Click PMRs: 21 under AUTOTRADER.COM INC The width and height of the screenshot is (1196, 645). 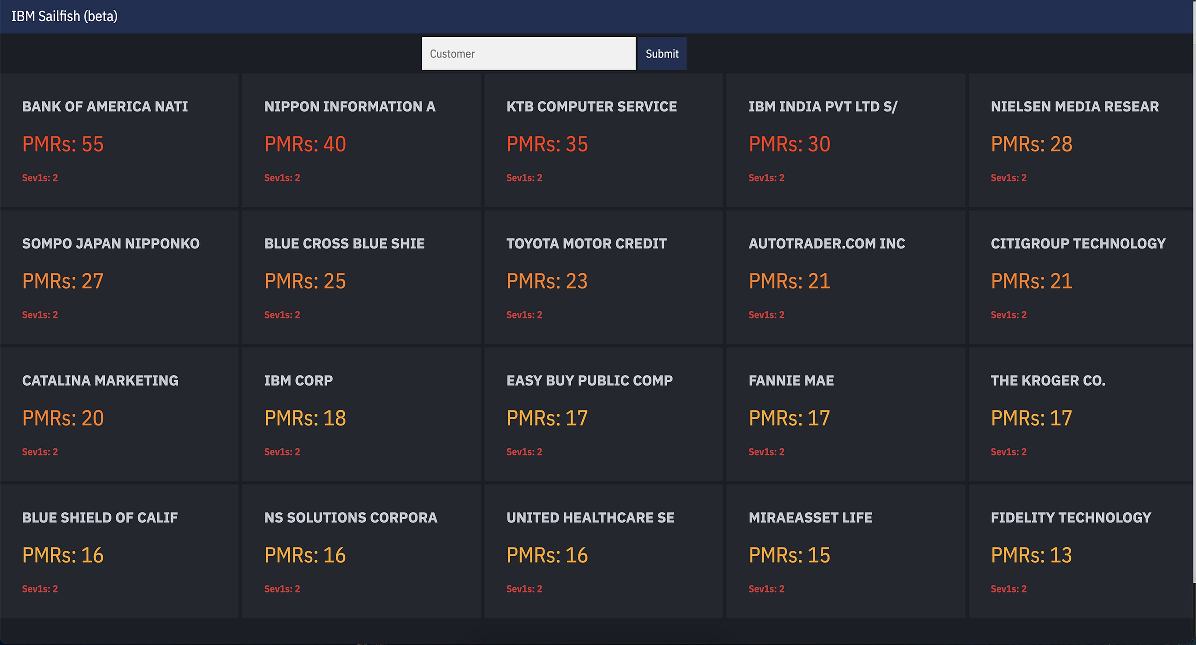point(789,281)
